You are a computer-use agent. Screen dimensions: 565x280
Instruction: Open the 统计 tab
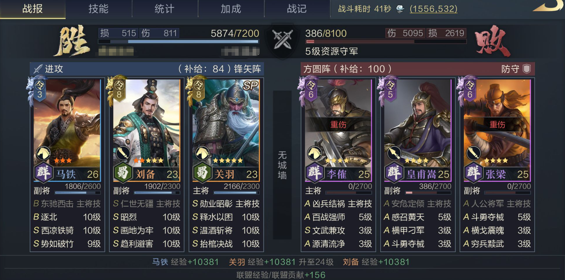point(165,9)
